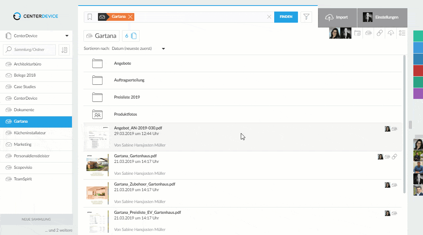Viewport: 423px width, 235px height.
Task: Open the Gartana_Gartenhaus.pdf thumbnail
Action: pyautogui.click(x=97, y=165)
